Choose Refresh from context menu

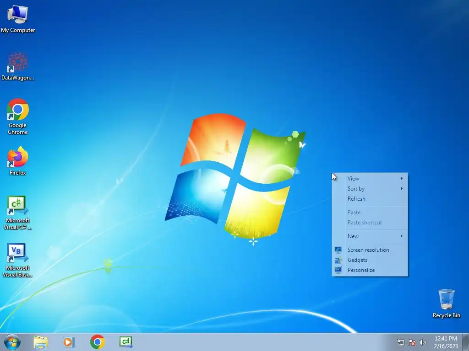click(x=370, y=199)
